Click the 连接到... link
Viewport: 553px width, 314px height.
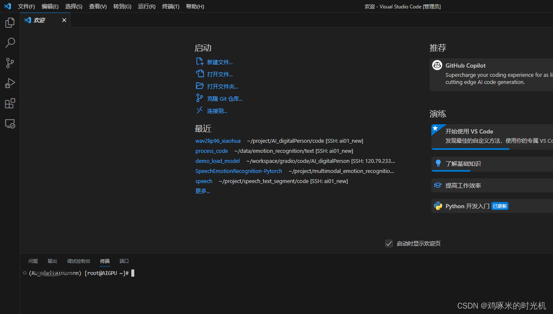tap(217, 111)
